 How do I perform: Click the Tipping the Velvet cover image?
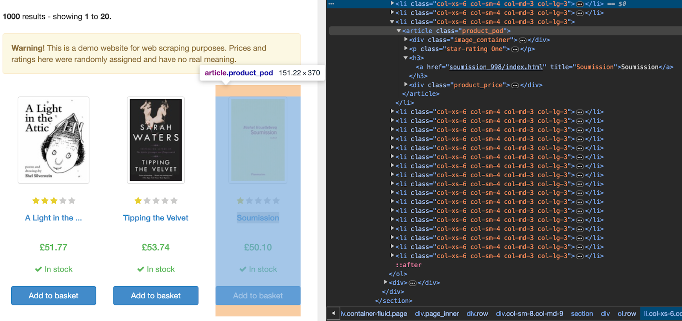156,140
